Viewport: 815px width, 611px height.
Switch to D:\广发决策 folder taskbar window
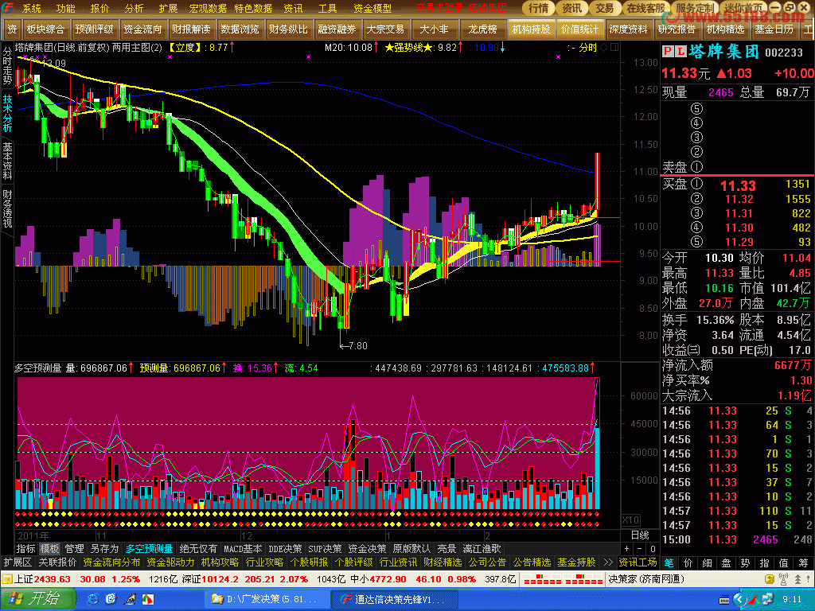tap(266, 600)
